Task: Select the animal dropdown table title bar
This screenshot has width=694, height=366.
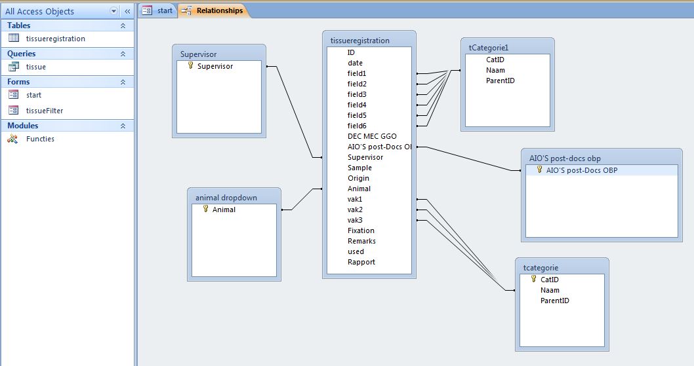Action: (x=234, y=198)
